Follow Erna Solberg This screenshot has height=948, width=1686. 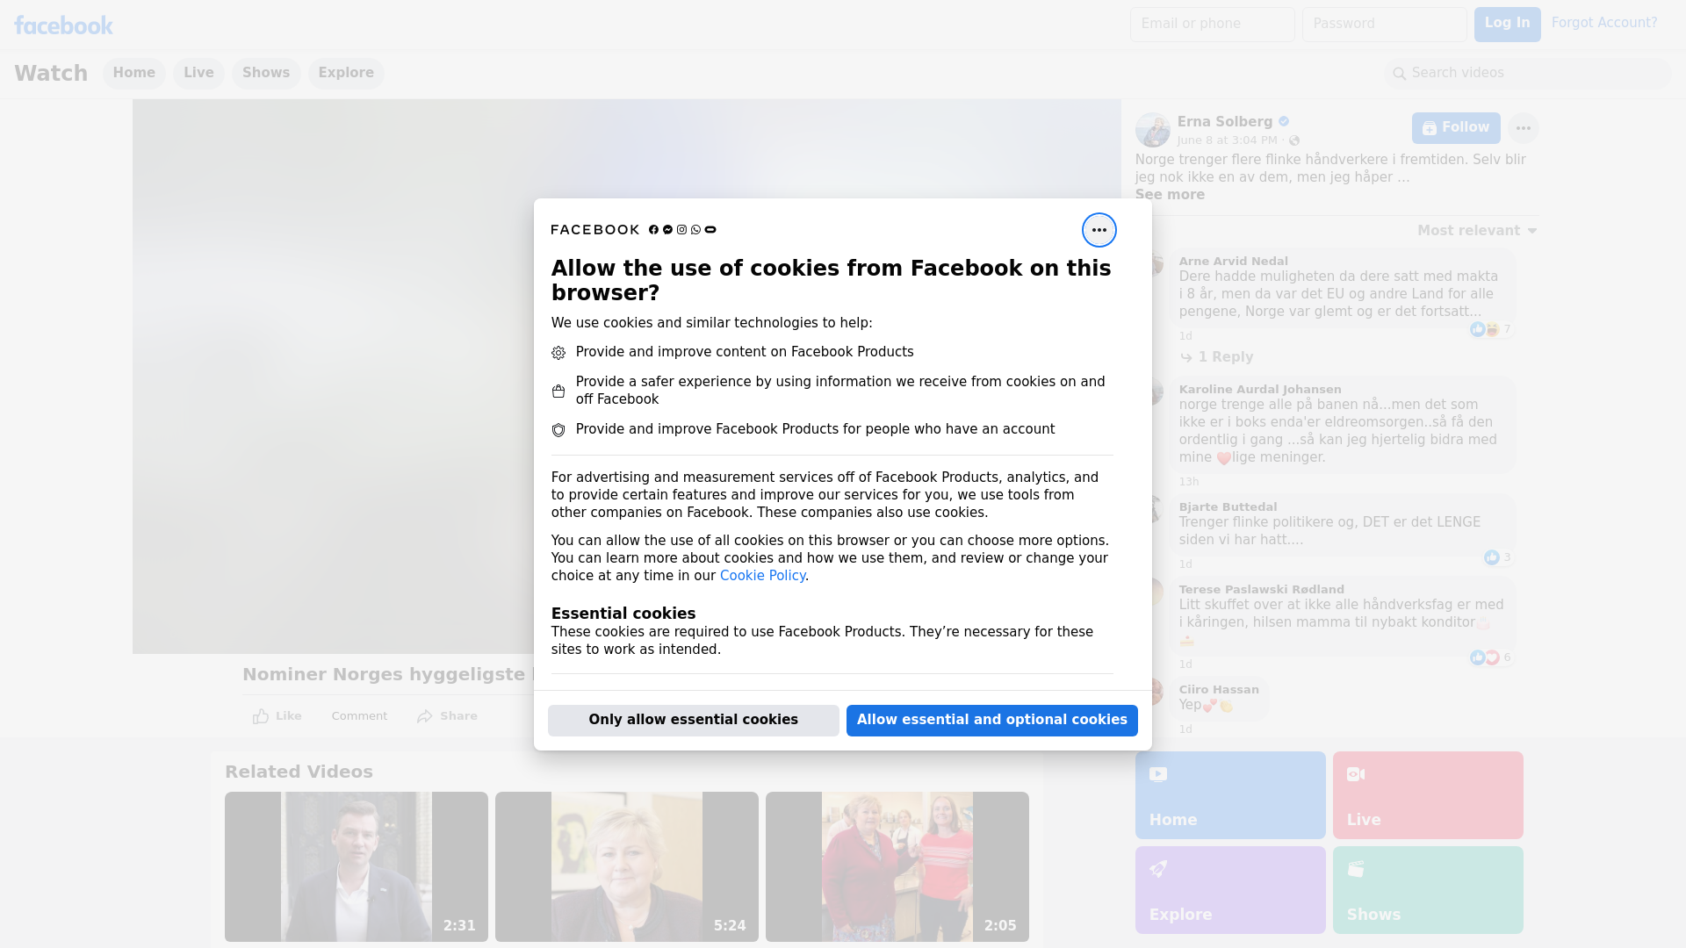click(x=1456, y=128)
